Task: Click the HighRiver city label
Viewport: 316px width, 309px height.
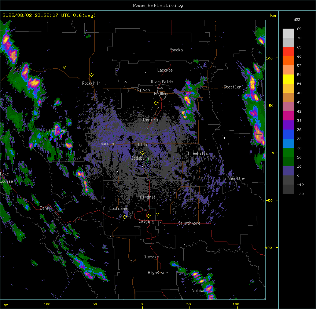Action: point(158,273)
